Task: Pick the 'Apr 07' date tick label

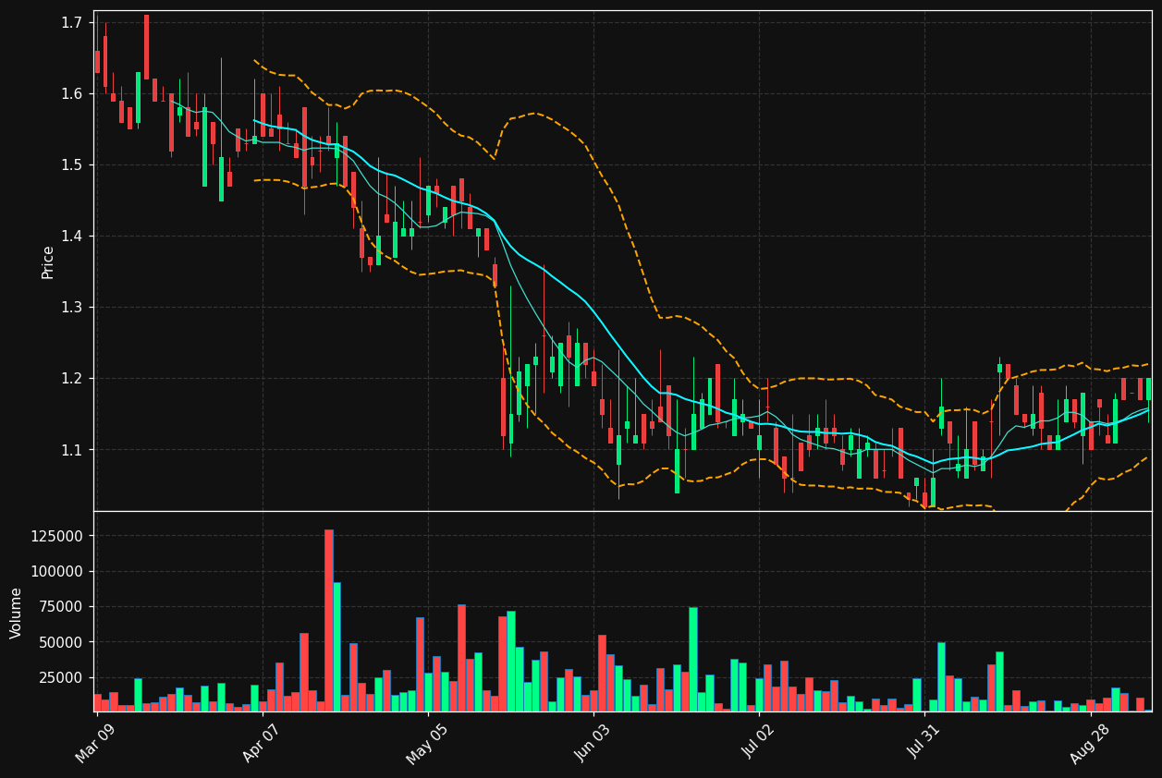Action: 262,742
